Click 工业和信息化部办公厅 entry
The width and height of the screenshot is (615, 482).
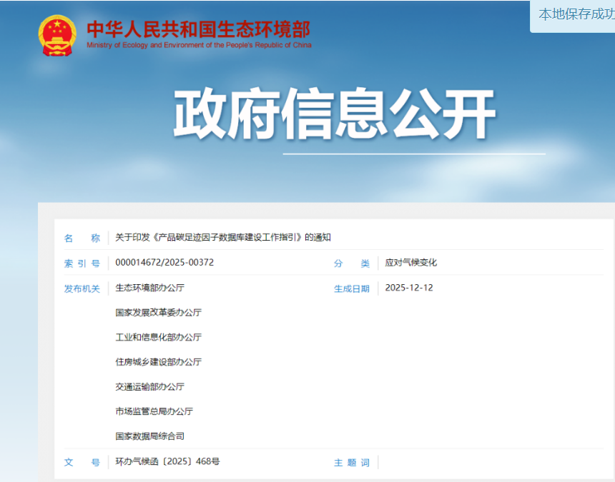[x=159, y=337]
